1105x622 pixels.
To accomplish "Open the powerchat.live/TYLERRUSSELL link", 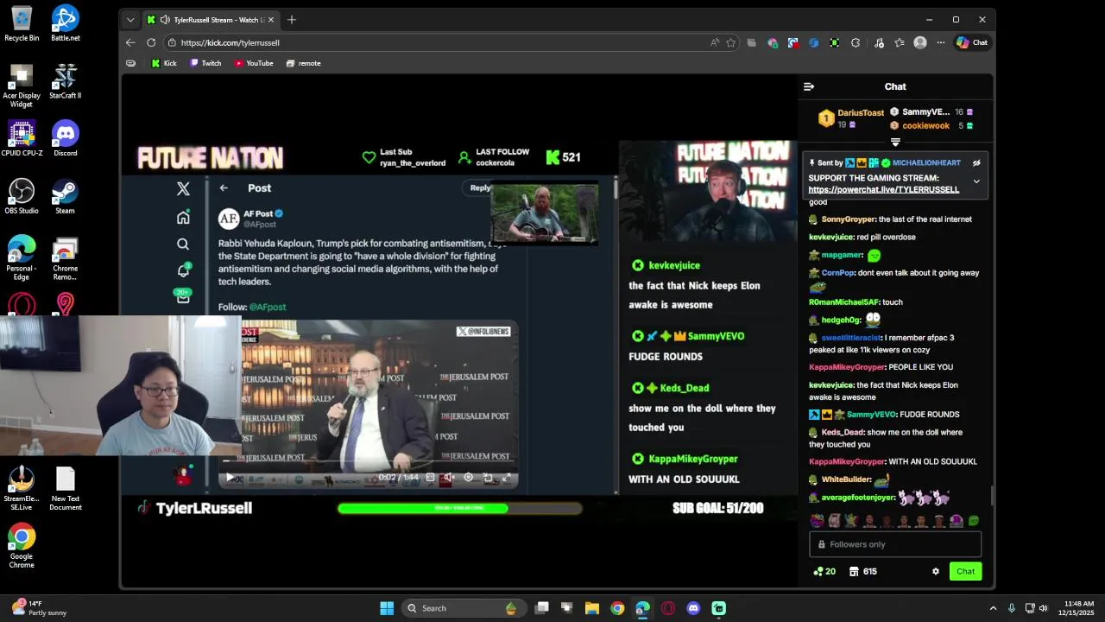I will pos(883,189).
